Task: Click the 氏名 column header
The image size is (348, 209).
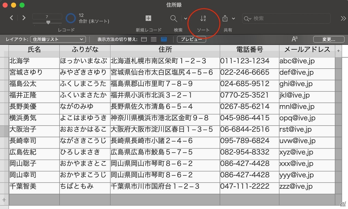Action: 34,49
